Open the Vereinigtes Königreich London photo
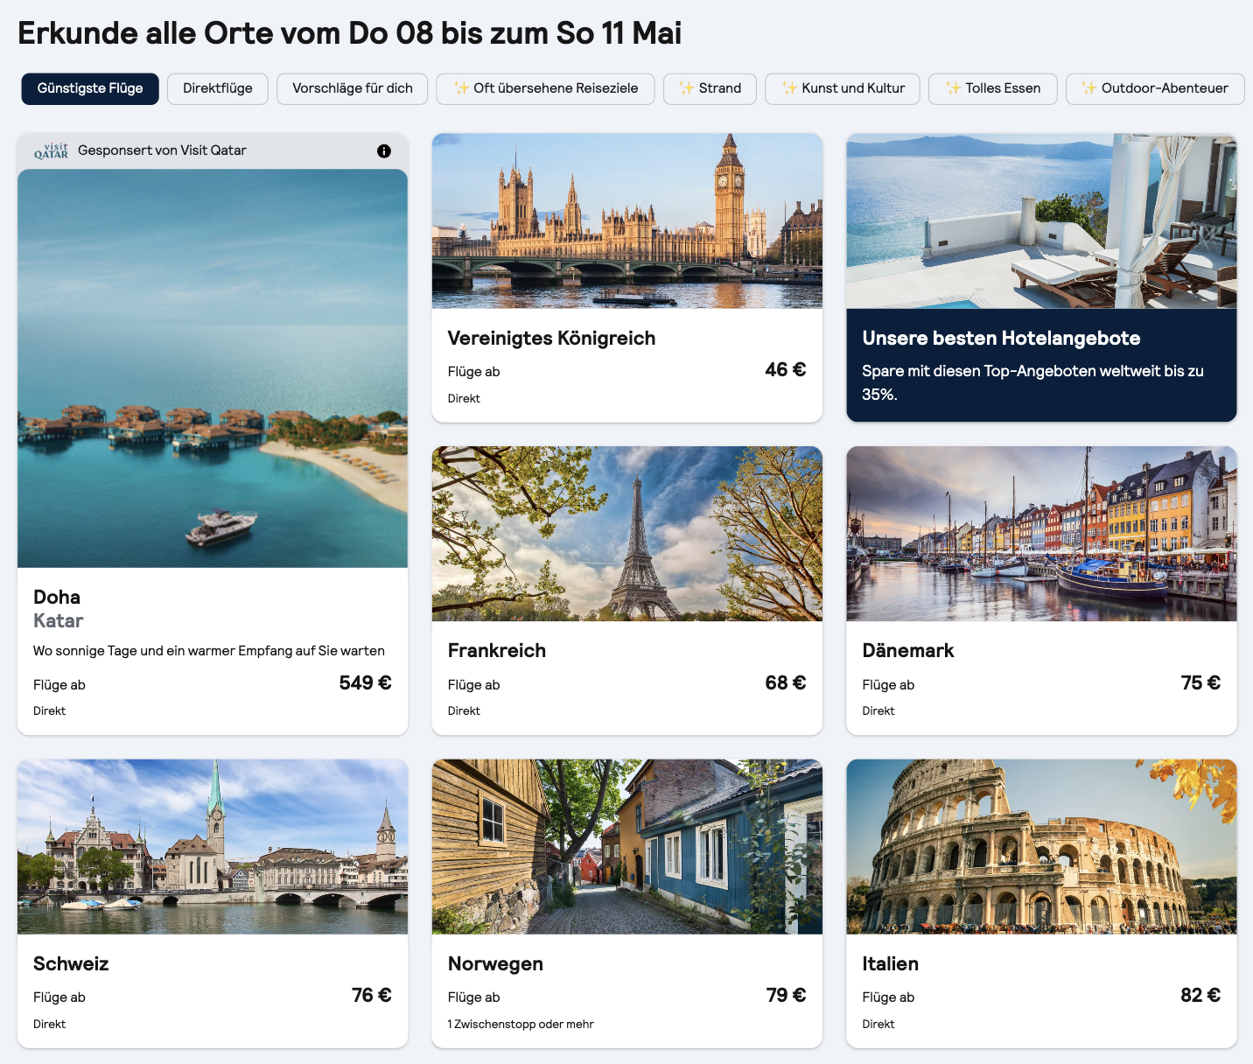Image resolution: width=1253 pixels, height=1064 pixels. [627, 220]
